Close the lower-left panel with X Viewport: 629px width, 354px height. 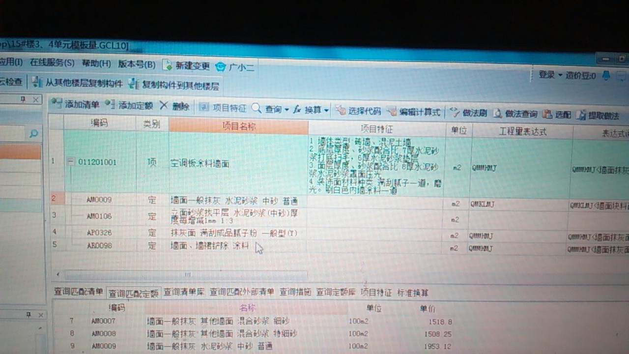pyautogui.click(x=41, y=315)
